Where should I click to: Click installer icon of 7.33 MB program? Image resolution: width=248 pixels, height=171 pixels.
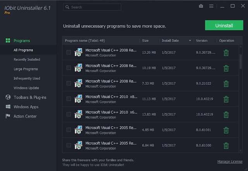pos(78,83)
